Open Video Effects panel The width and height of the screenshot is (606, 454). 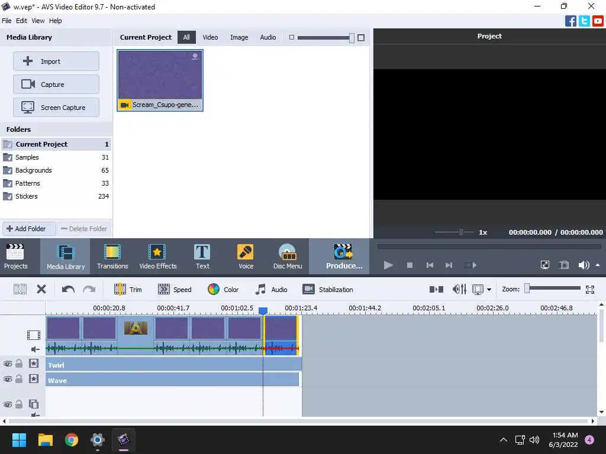(x=157, y=257)
